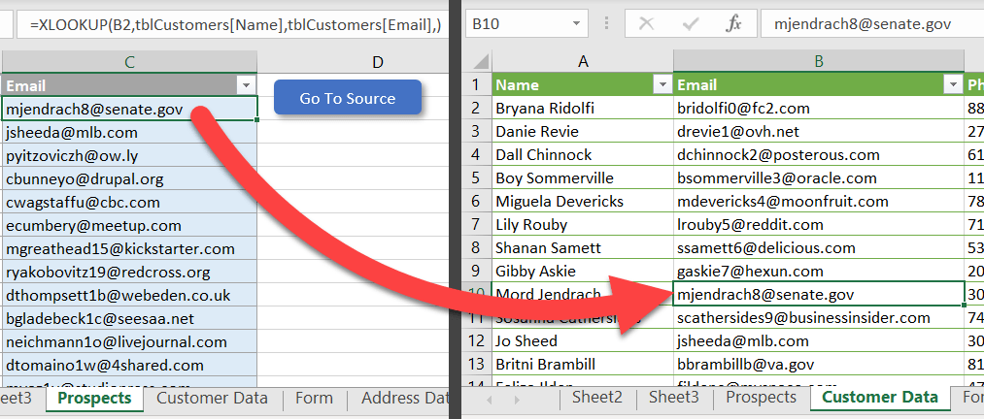The height and width of the screenshot is (419, 984).
Task: Switch to Sheet2 tab in right window
Action: [x=596, y=397]
